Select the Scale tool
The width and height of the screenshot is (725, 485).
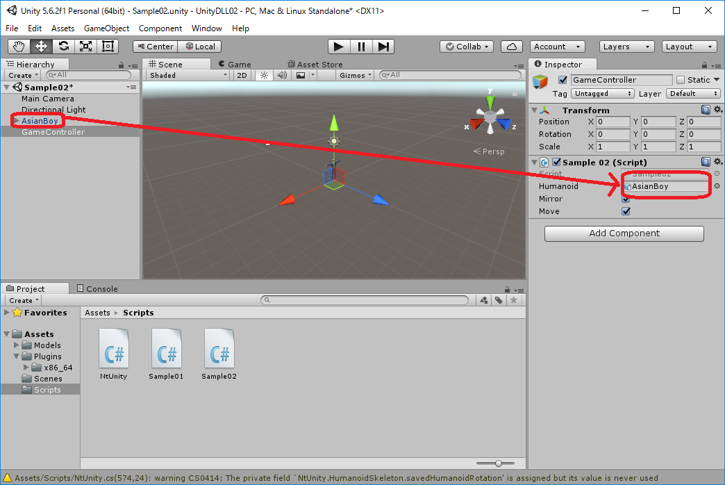point(85,47)
